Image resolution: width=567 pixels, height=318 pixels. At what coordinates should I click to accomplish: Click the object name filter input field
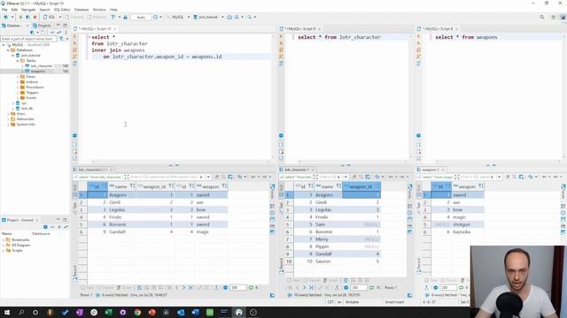tap(28, 39)
